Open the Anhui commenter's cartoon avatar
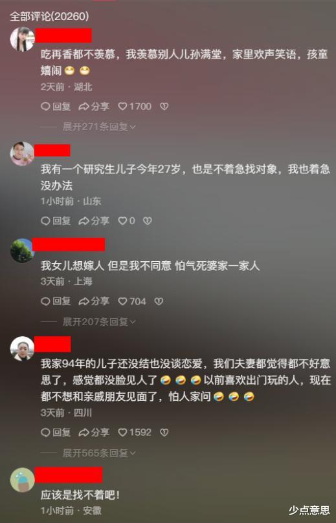336x523 pixels. 23,480
